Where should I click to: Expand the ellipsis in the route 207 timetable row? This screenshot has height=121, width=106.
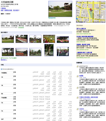coord(64,118)
